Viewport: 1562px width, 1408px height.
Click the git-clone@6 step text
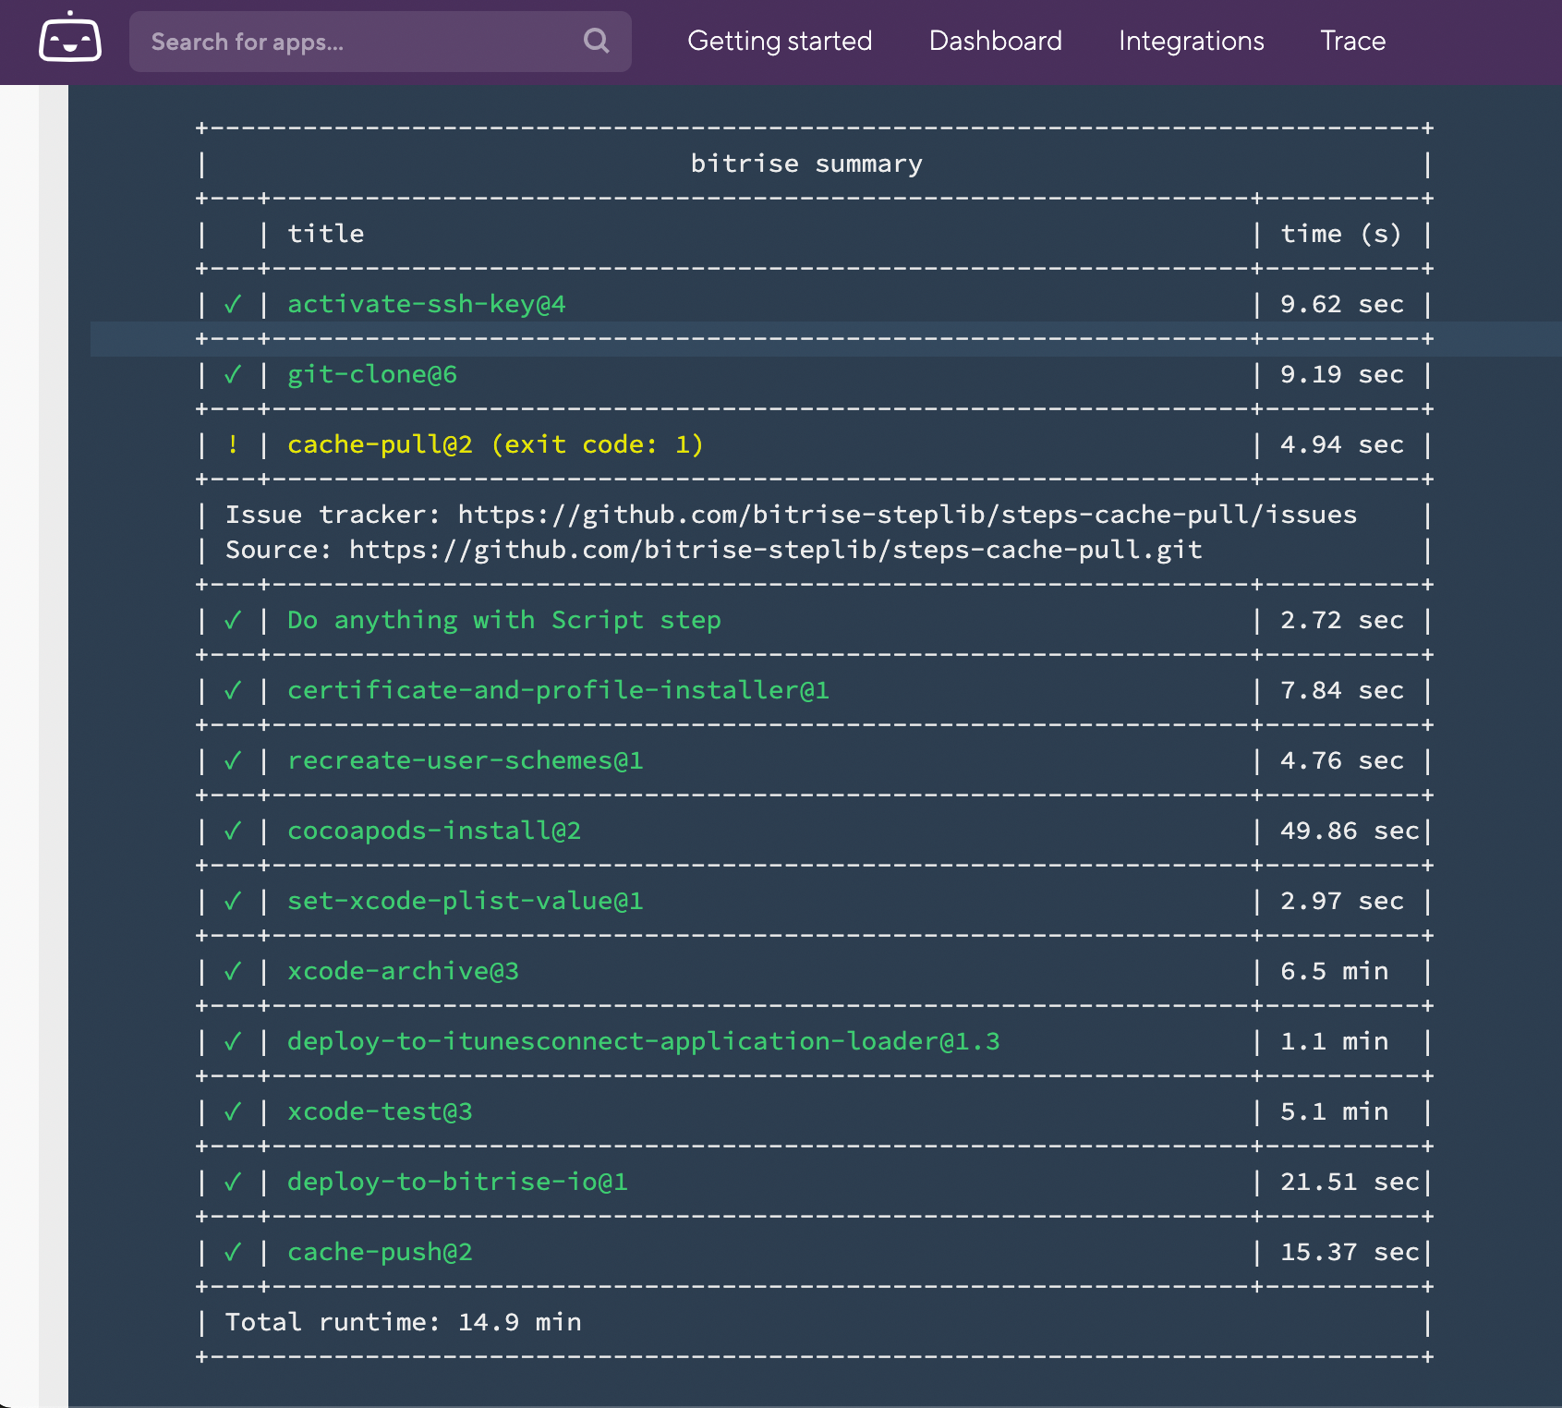coord(372,374)
